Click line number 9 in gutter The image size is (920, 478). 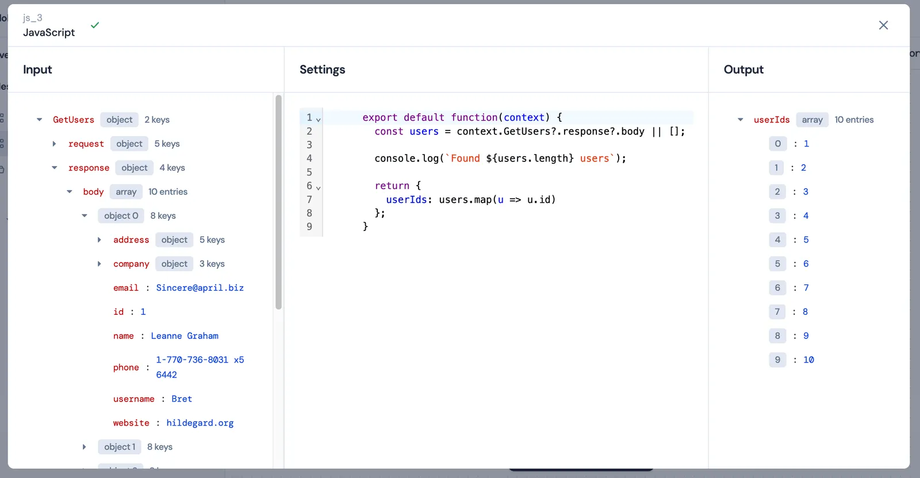tap(309, 227)
